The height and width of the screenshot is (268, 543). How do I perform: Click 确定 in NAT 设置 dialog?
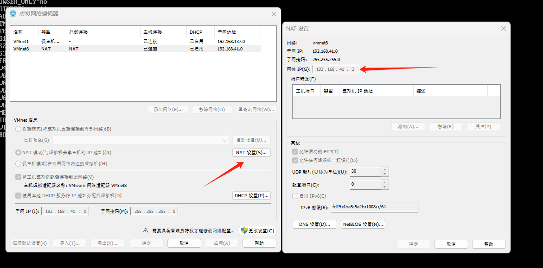(414, 244)
